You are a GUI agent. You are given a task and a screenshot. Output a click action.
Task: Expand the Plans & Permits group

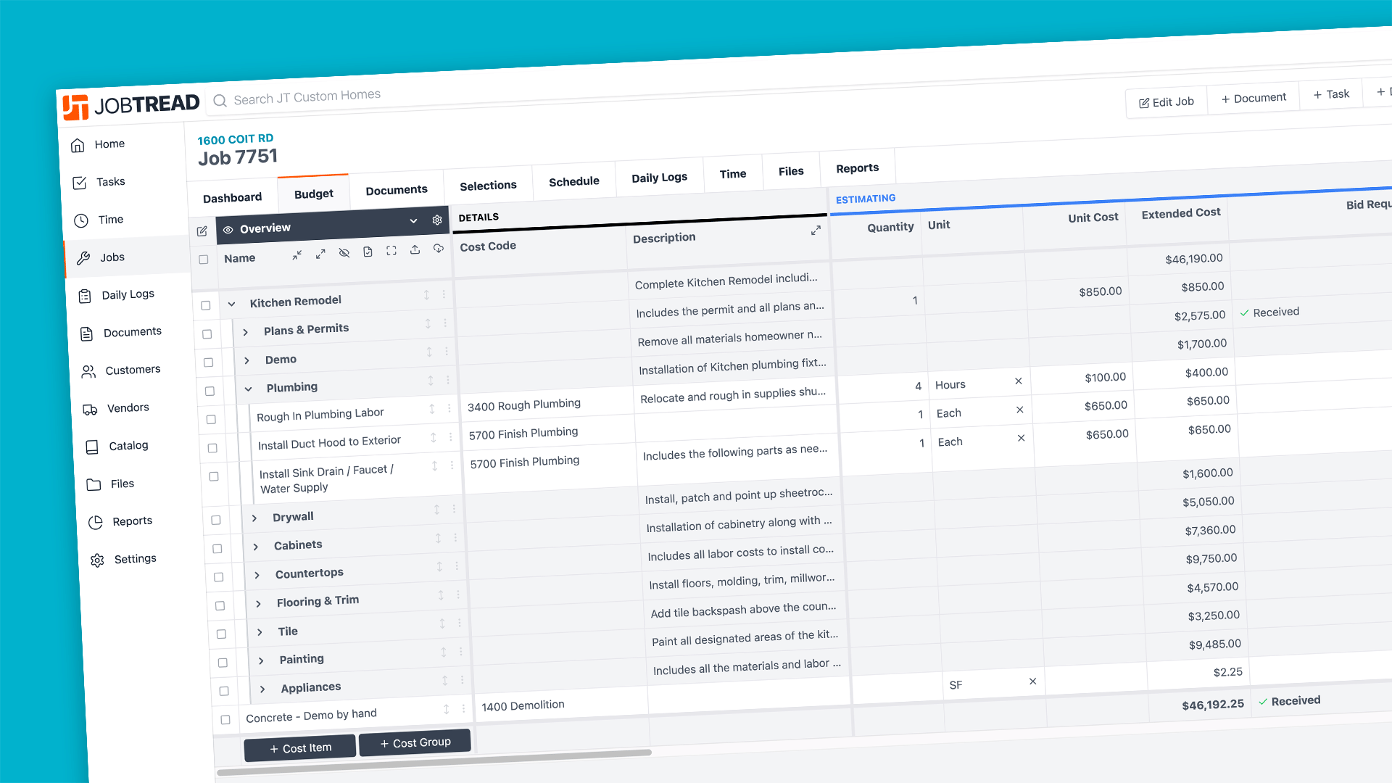click(246, 332)
